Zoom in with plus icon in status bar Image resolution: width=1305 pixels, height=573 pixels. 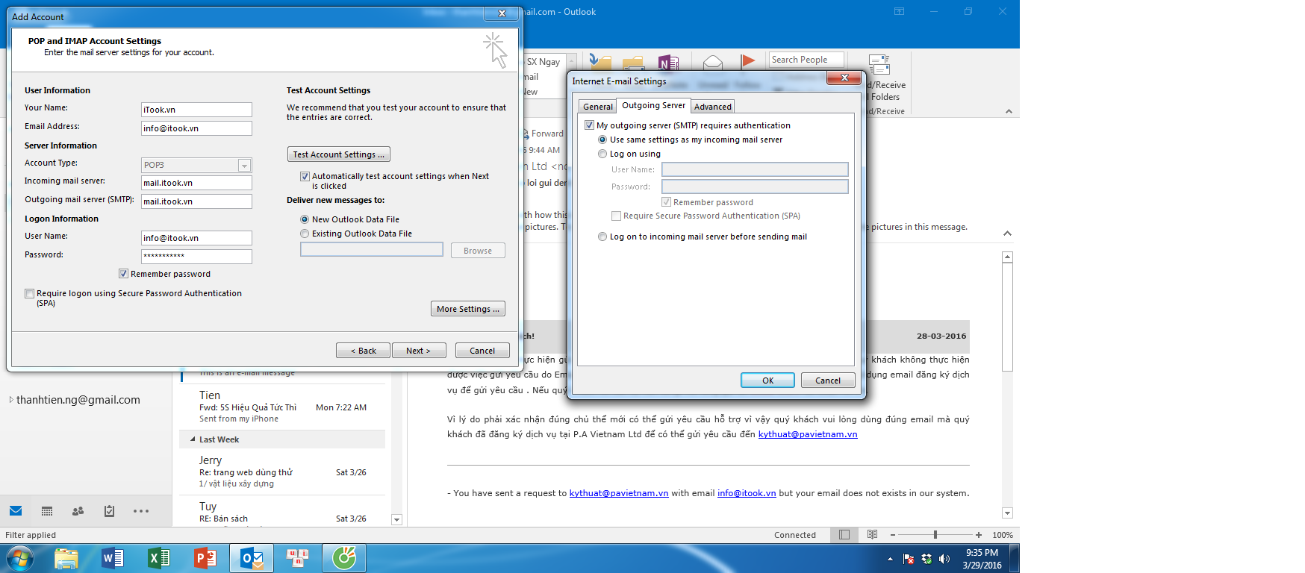click(x=979, y=535)
